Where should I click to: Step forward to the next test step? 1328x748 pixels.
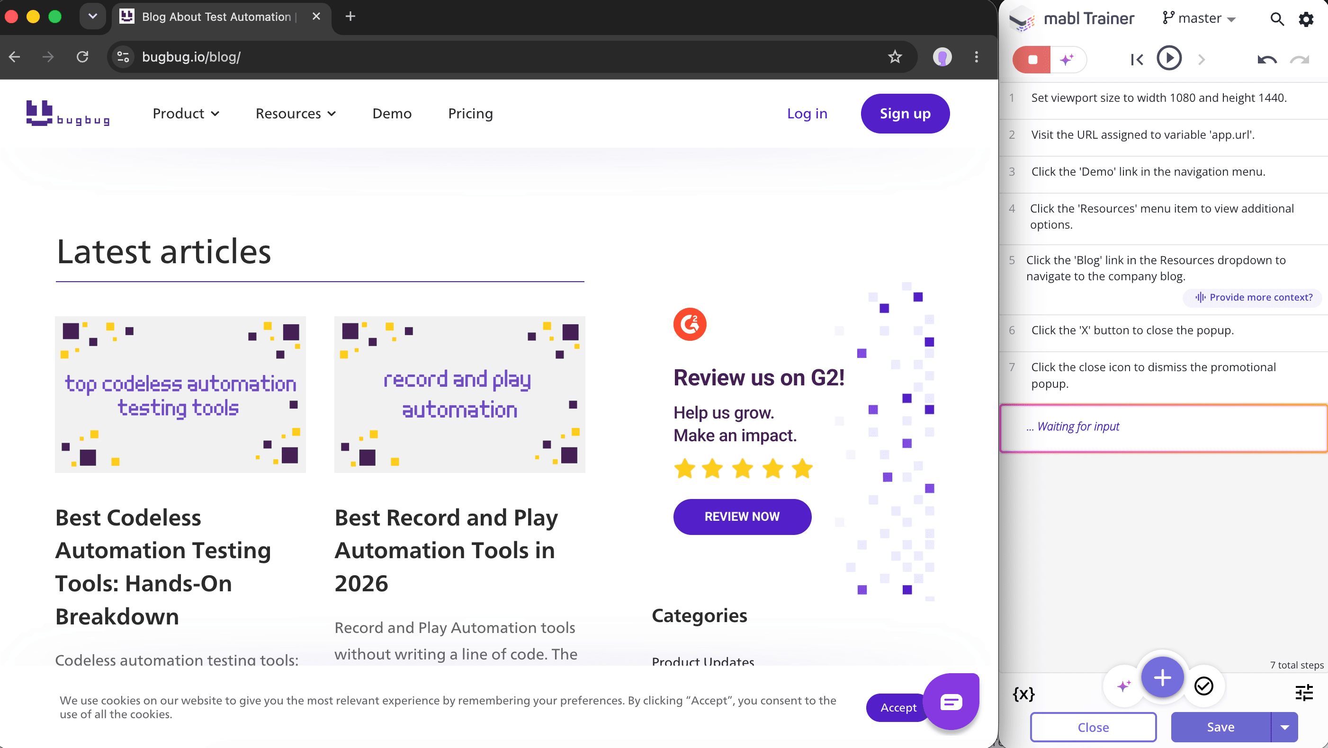click(1202, 60)
